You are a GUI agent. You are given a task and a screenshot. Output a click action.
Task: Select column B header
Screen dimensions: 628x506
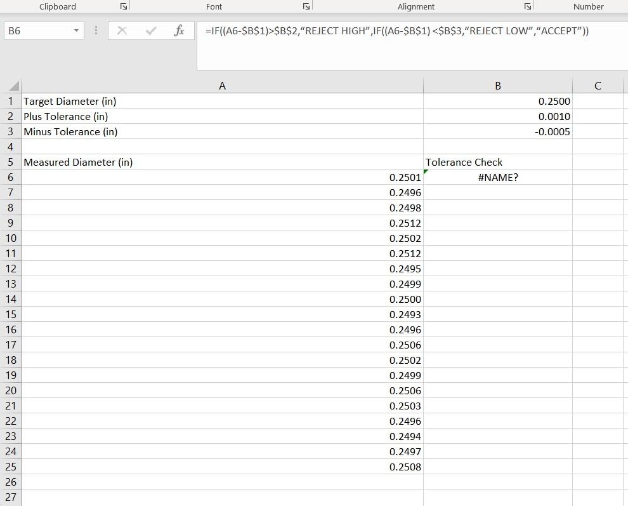click(x=498, y=85)
